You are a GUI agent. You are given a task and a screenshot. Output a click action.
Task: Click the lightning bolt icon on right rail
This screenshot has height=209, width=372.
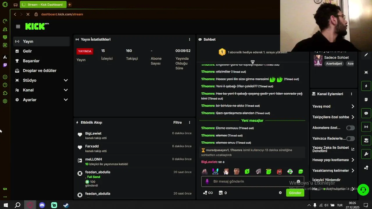[366, 86]
